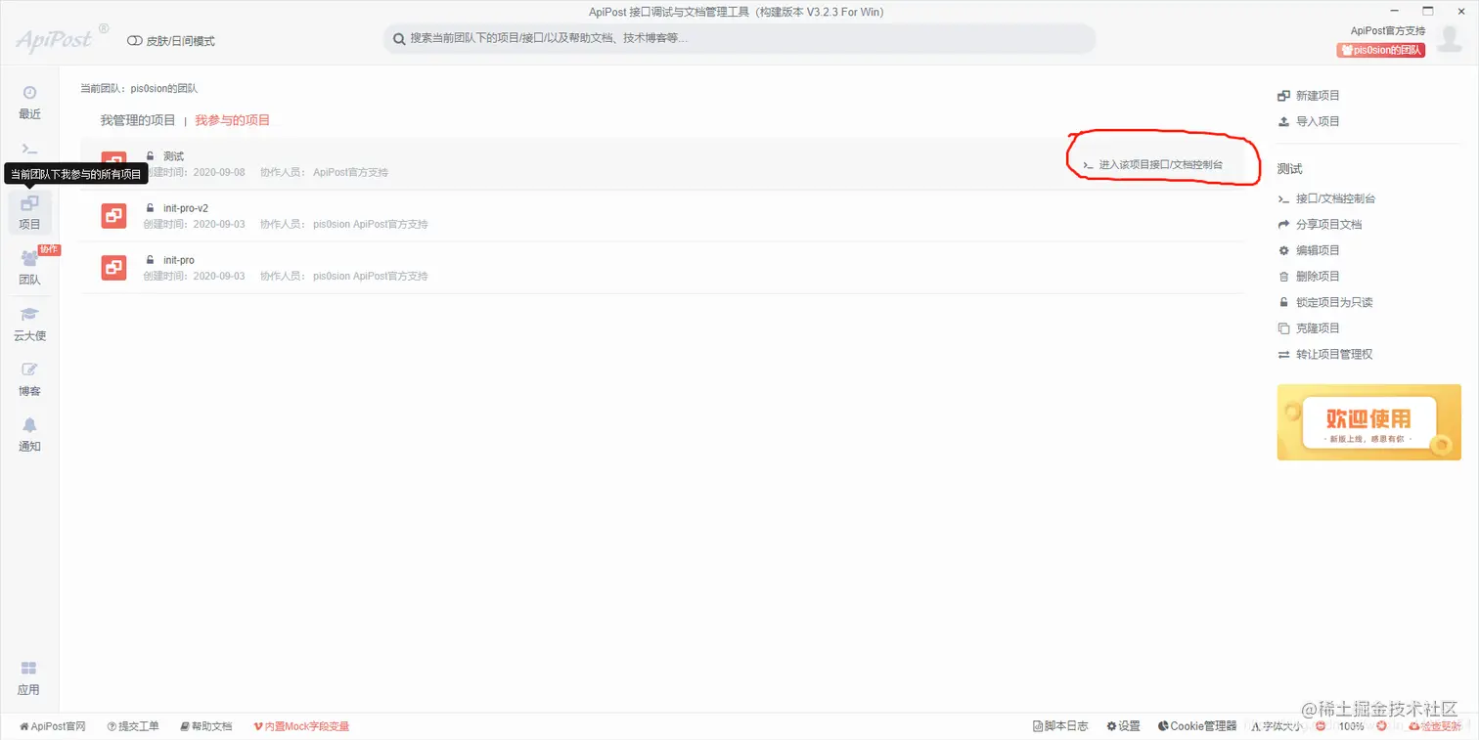This screenshot has width=1479, height=740.
Task: Click the lock icon beside init-pro-v2
Action: (x=150, y=208)
